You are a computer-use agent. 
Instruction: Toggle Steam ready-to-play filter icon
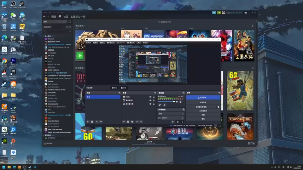point(70,27)
